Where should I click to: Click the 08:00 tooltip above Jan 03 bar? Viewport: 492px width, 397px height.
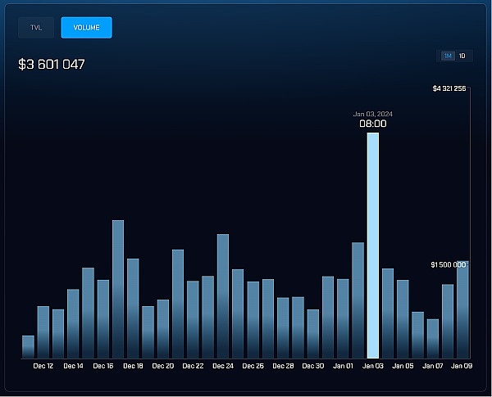click(372, 124)
